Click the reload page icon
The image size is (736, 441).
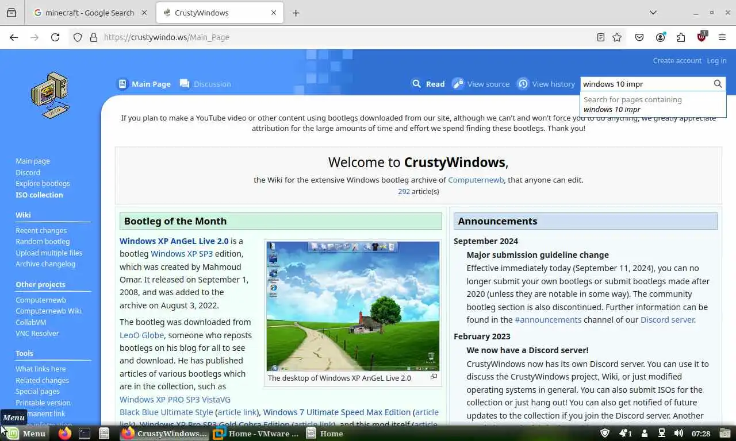55,37
